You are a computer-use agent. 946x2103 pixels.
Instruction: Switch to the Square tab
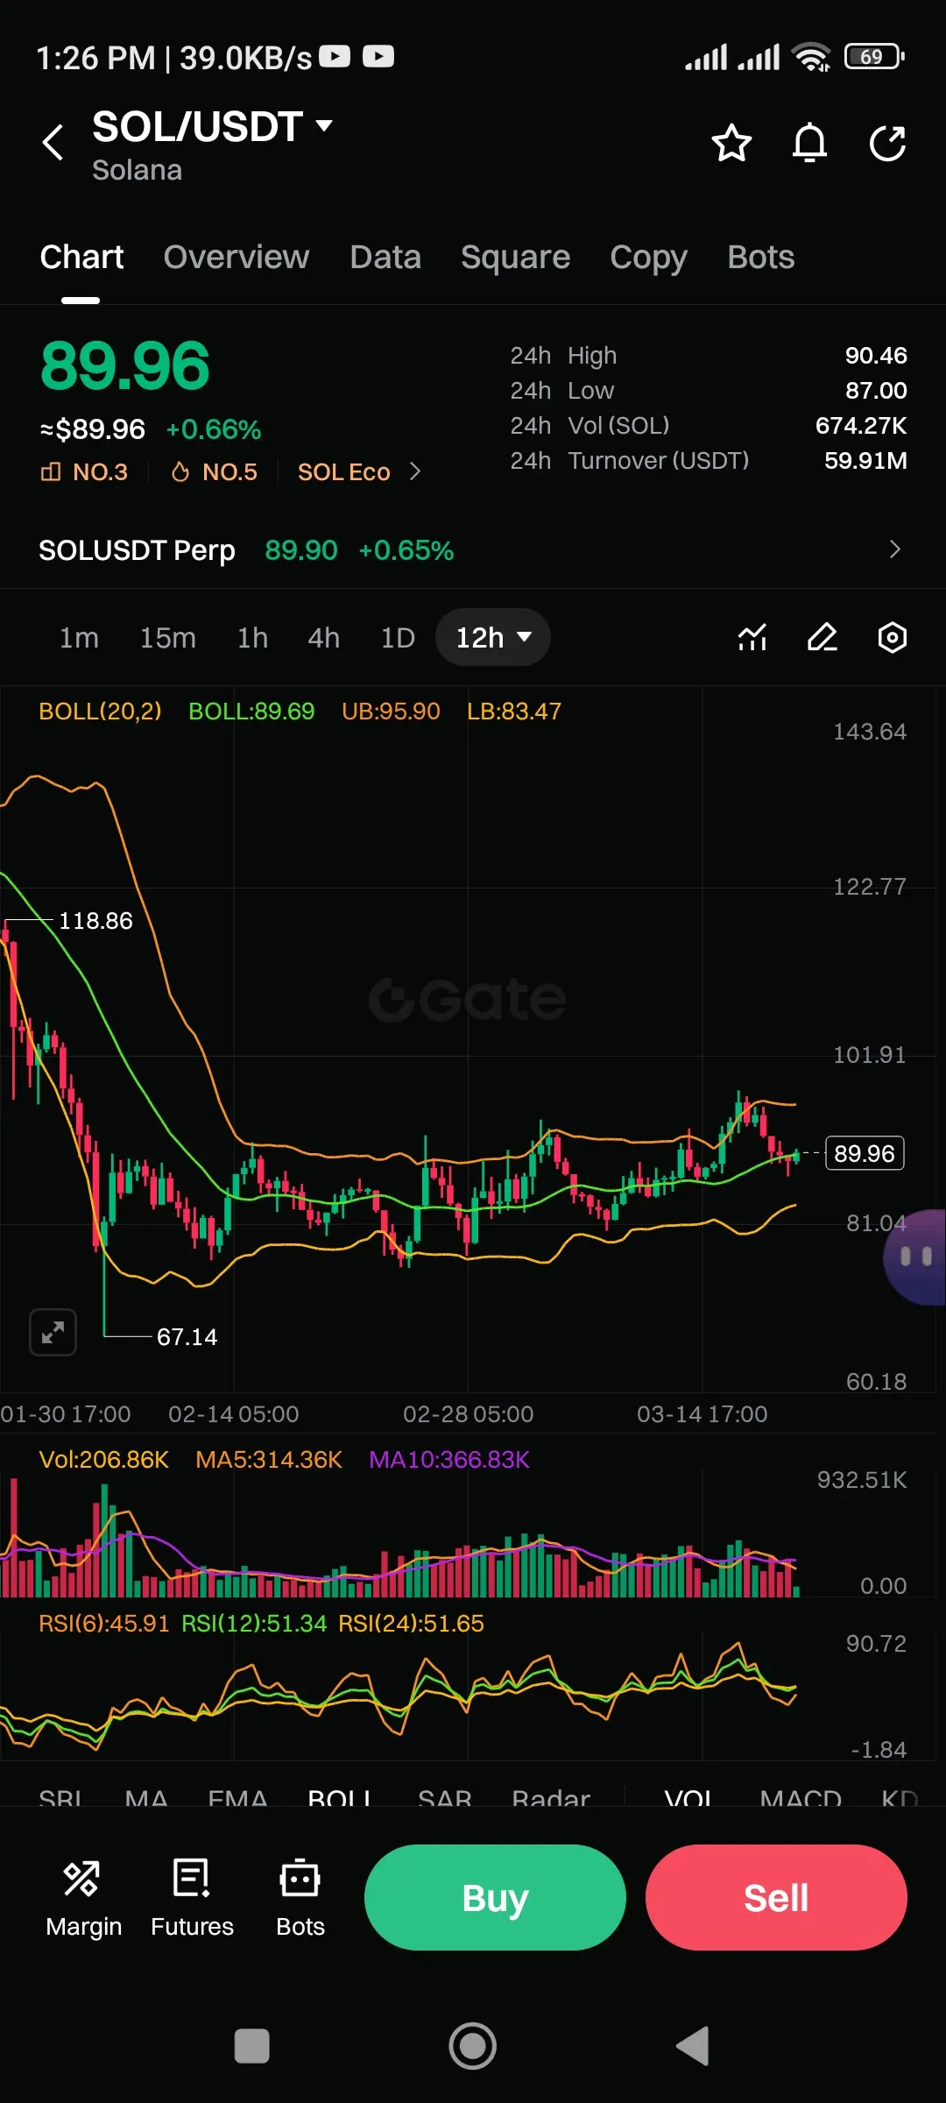[515, 258]
